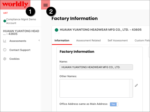
Task: Click the UAT environment label
Action: pyautogui.click(x=6, y=13)
